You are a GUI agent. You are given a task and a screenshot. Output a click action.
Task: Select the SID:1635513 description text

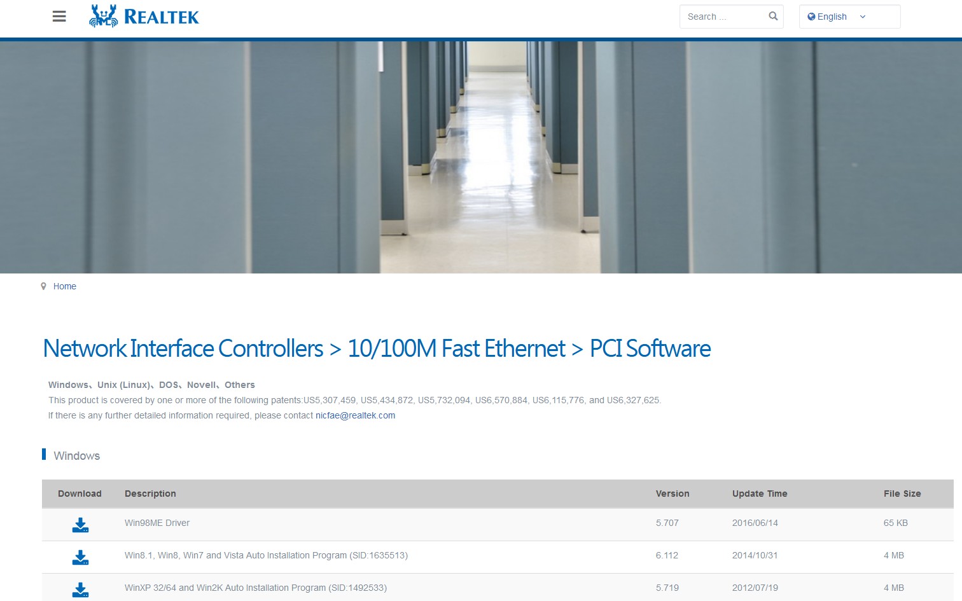click(x=266, y=555)
